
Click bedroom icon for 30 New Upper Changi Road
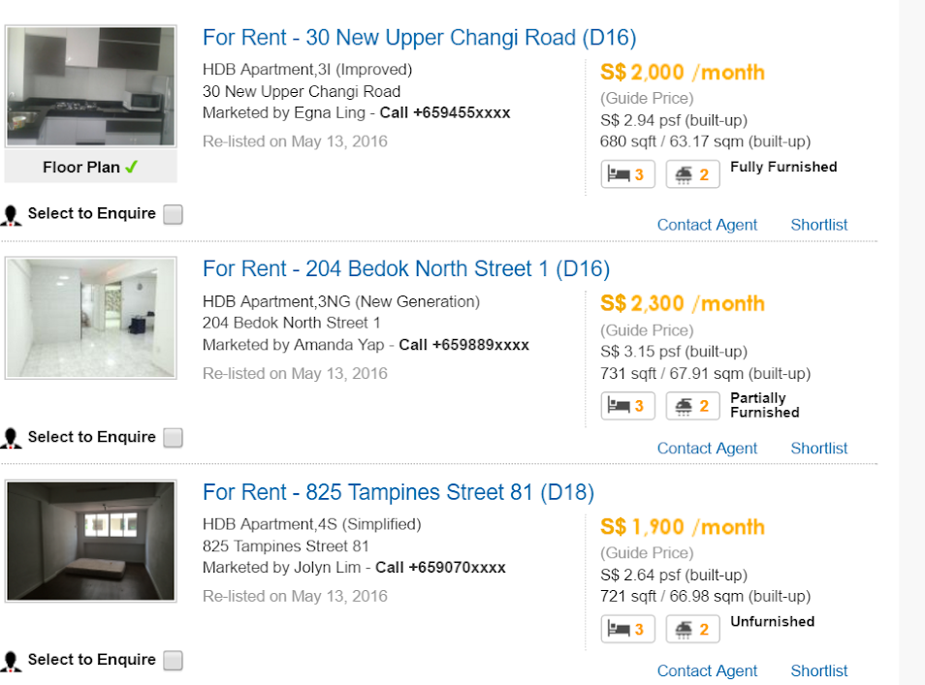627,174
